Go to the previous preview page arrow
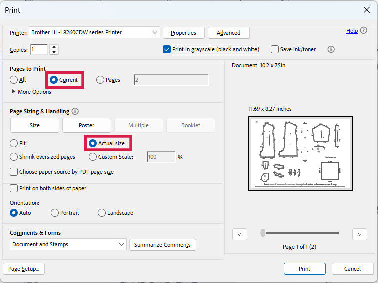The image size is (378, 283). 240,234
